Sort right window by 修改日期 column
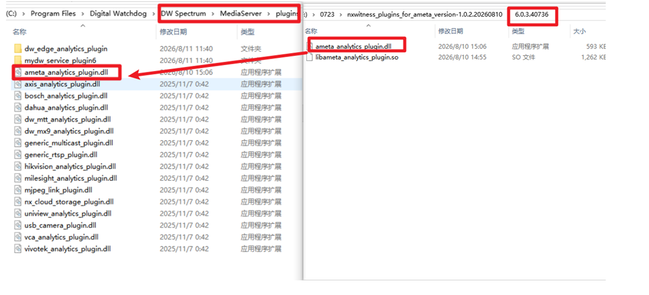The width and height of the screenshot is (649, 295). 451,31
